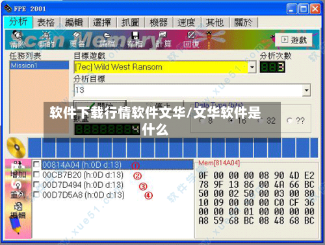Viewport: 325px width, 245px height.
Task: Click the Wild West Ransom target game field
Action: point(161,67)
